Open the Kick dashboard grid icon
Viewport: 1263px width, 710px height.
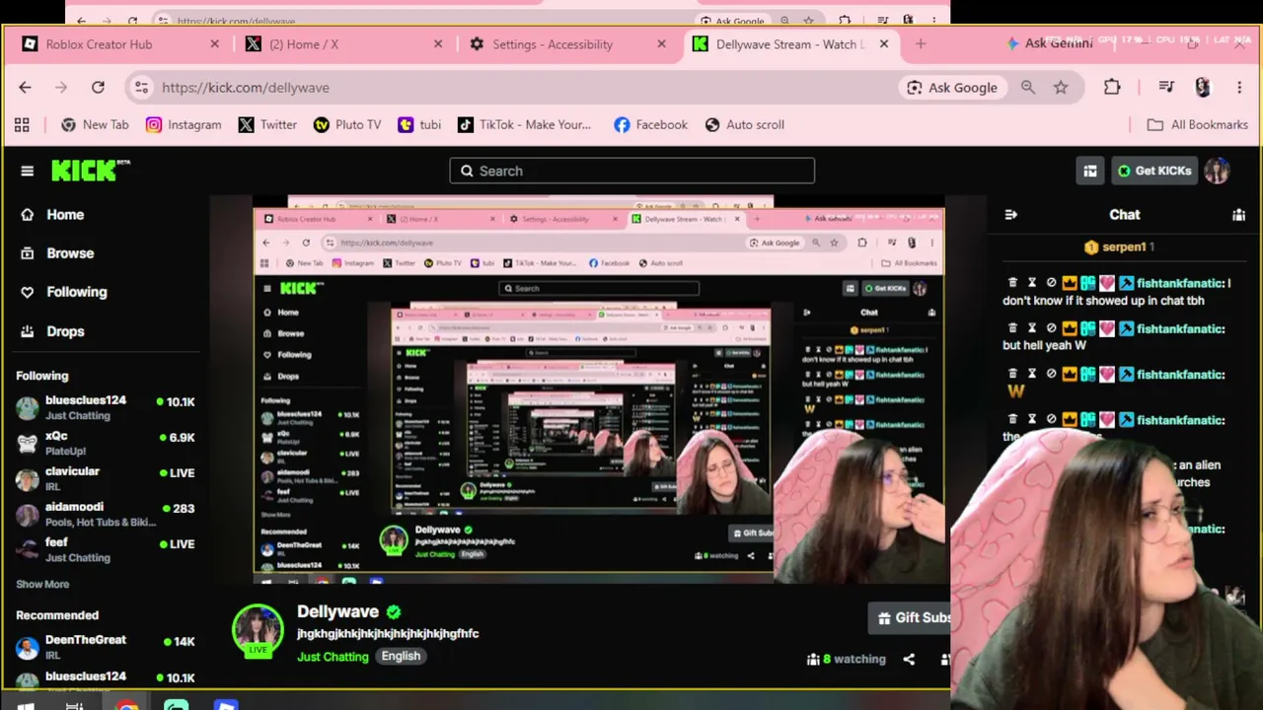[x=1090, y=171]
